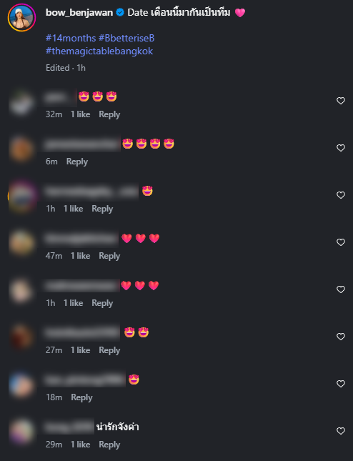This screenshot has width=353, height=461.
Task: Reply to the comment posted 32m ago
Action: [x=109, y=114]
